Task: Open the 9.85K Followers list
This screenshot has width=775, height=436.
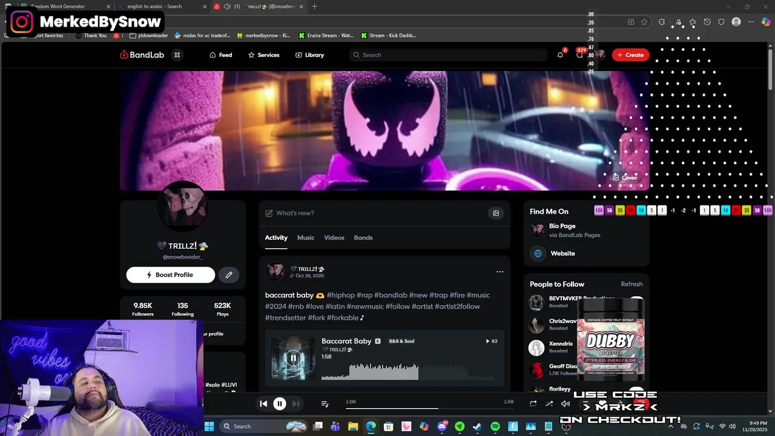Action: [143, 309]
